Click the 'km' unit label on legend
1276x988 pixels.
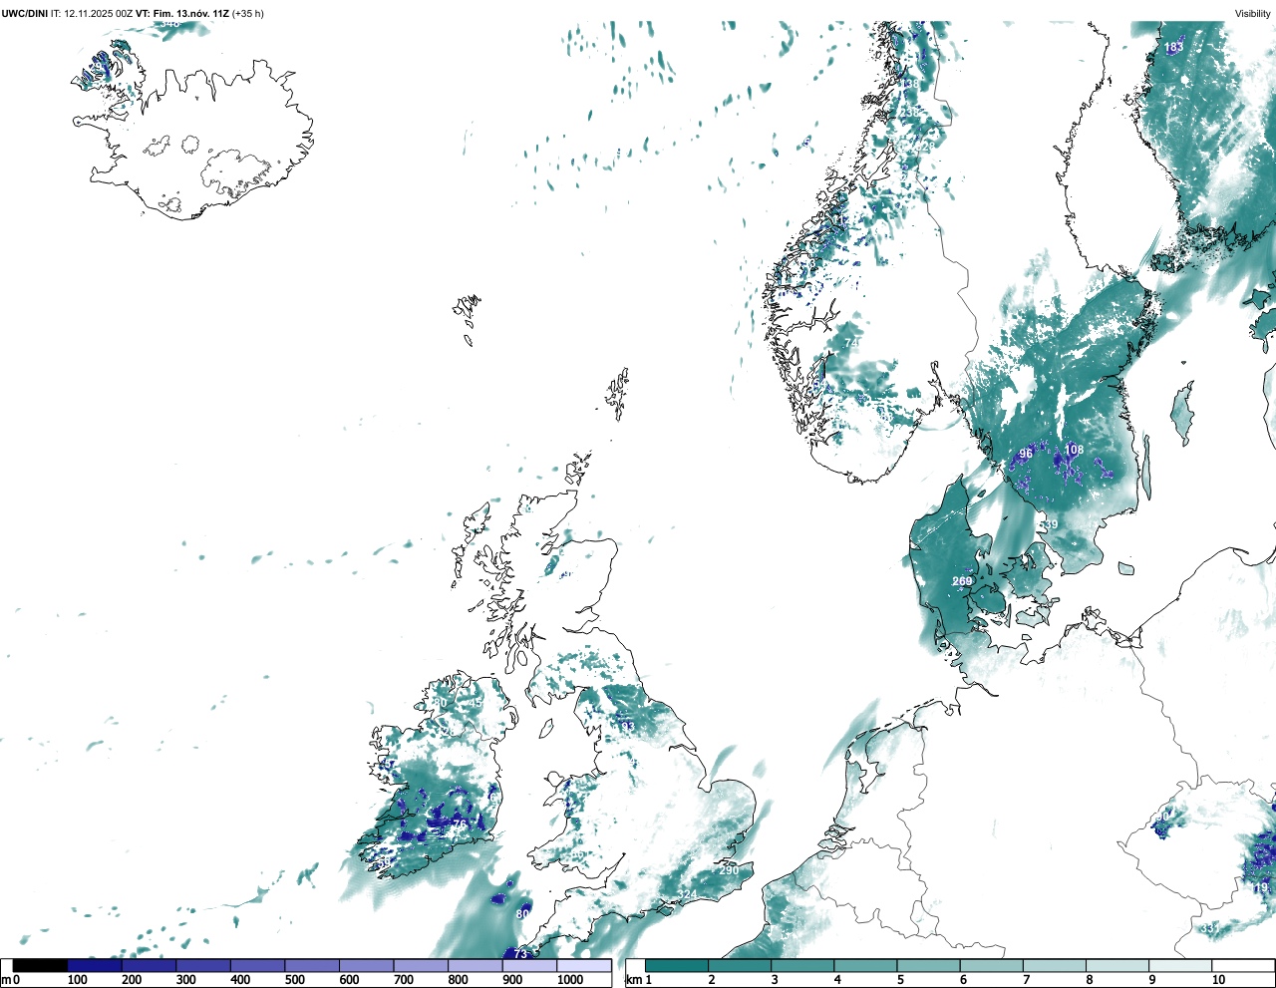[632, 980]
